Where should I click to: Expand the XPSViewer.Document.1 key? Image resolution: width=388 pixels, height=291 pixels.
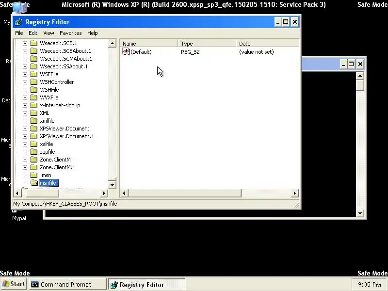[x=25, y=136]
